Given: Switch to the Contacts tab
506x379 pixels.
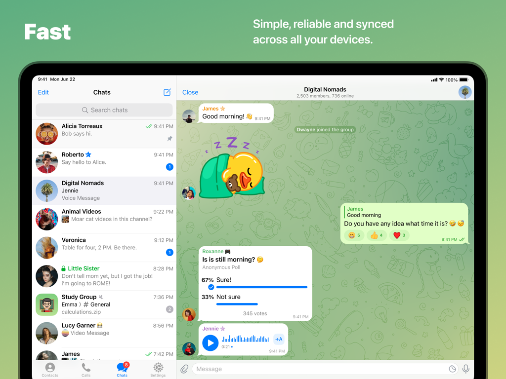Looking at the screenshot, I should tap(50, 370).
